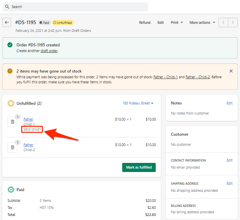Open the 185 Rideau Street location dropdown
The height and width of the screenshot is (220, 240).
pos(138,103)
